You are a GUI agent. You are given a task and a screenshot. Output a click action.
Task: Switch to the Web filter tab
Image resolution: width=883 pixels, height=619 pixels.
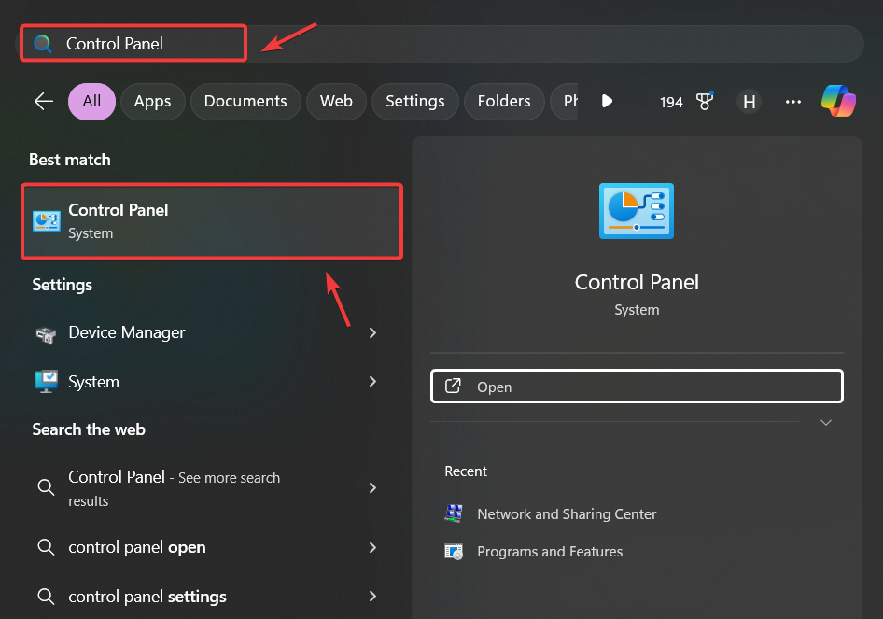point(336,102)
